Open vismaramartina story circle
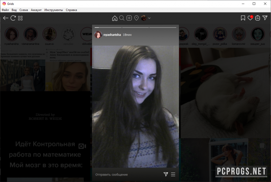The height and width of the screenshot is (182, 271). click(30, 34)
